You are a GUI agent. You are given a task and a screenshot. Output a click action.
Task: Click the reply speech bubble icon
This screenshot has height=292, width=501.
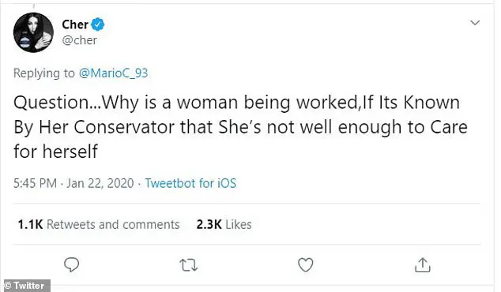72,264
